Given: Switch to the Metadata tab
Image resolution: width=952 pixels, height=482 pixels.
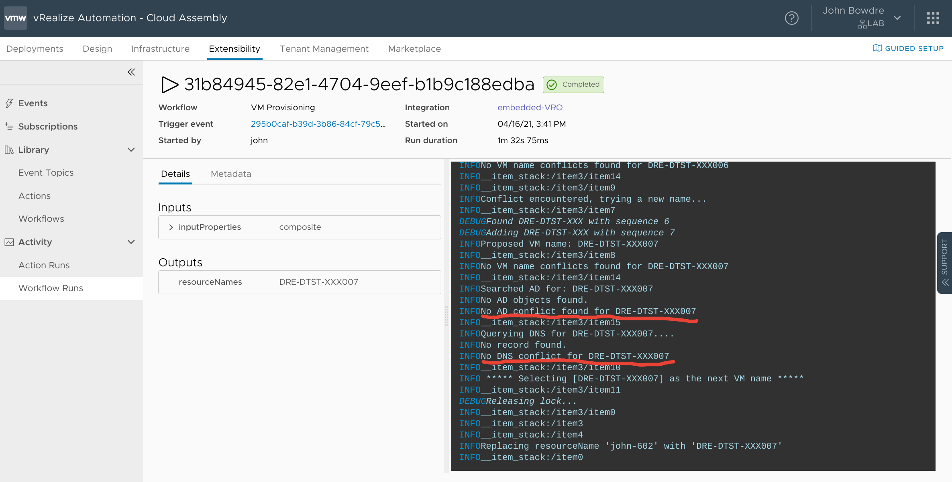Looking at the screenshot, I should 231,174.
